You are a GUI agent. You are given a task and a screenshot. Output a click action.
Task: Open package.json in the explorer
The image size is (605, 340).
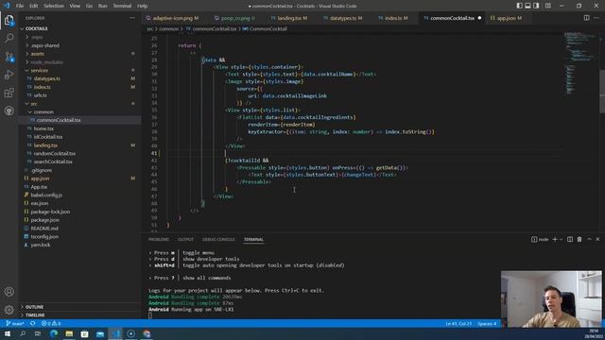[44, 220]
